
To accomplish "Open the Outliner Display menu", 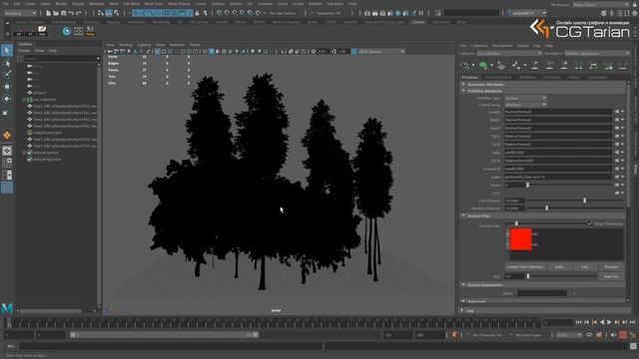I will pos(24,51).
